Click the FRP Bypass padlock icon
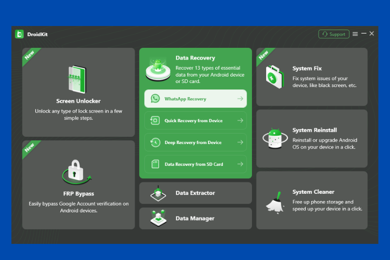390x260 pixels. coord(76,172)
